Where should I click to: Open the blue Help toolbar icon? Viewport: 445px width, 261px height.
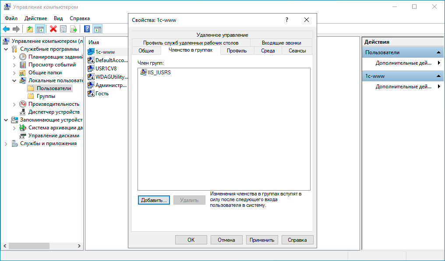pyautogui.click(x=87, y=29)
